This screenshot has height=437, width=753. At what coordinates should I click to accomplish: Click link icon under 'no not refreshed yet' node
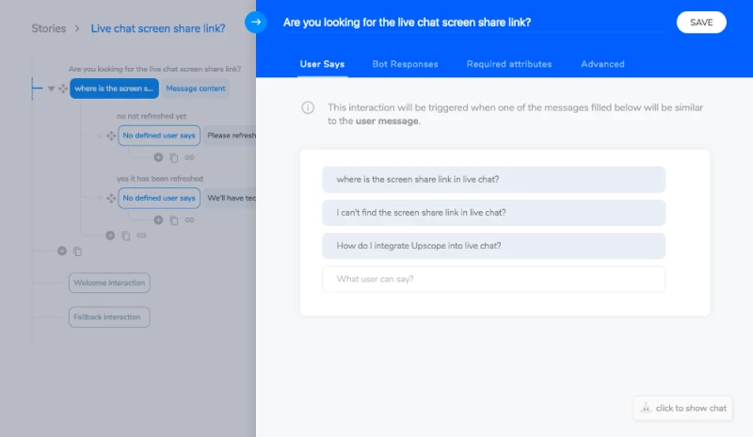pyautogui.click(x=189, y=157)
